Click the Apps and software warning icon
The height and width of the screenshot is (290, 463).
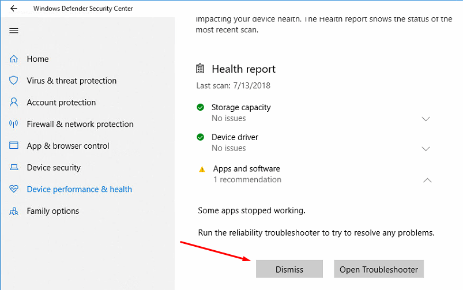point(202,170)
